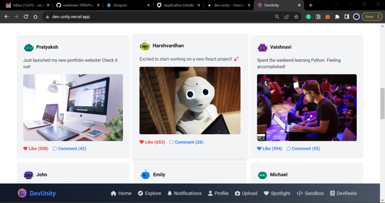Open the Application Details tab
The width and height of the screenshot is (385, 203).
pos(178,5)
